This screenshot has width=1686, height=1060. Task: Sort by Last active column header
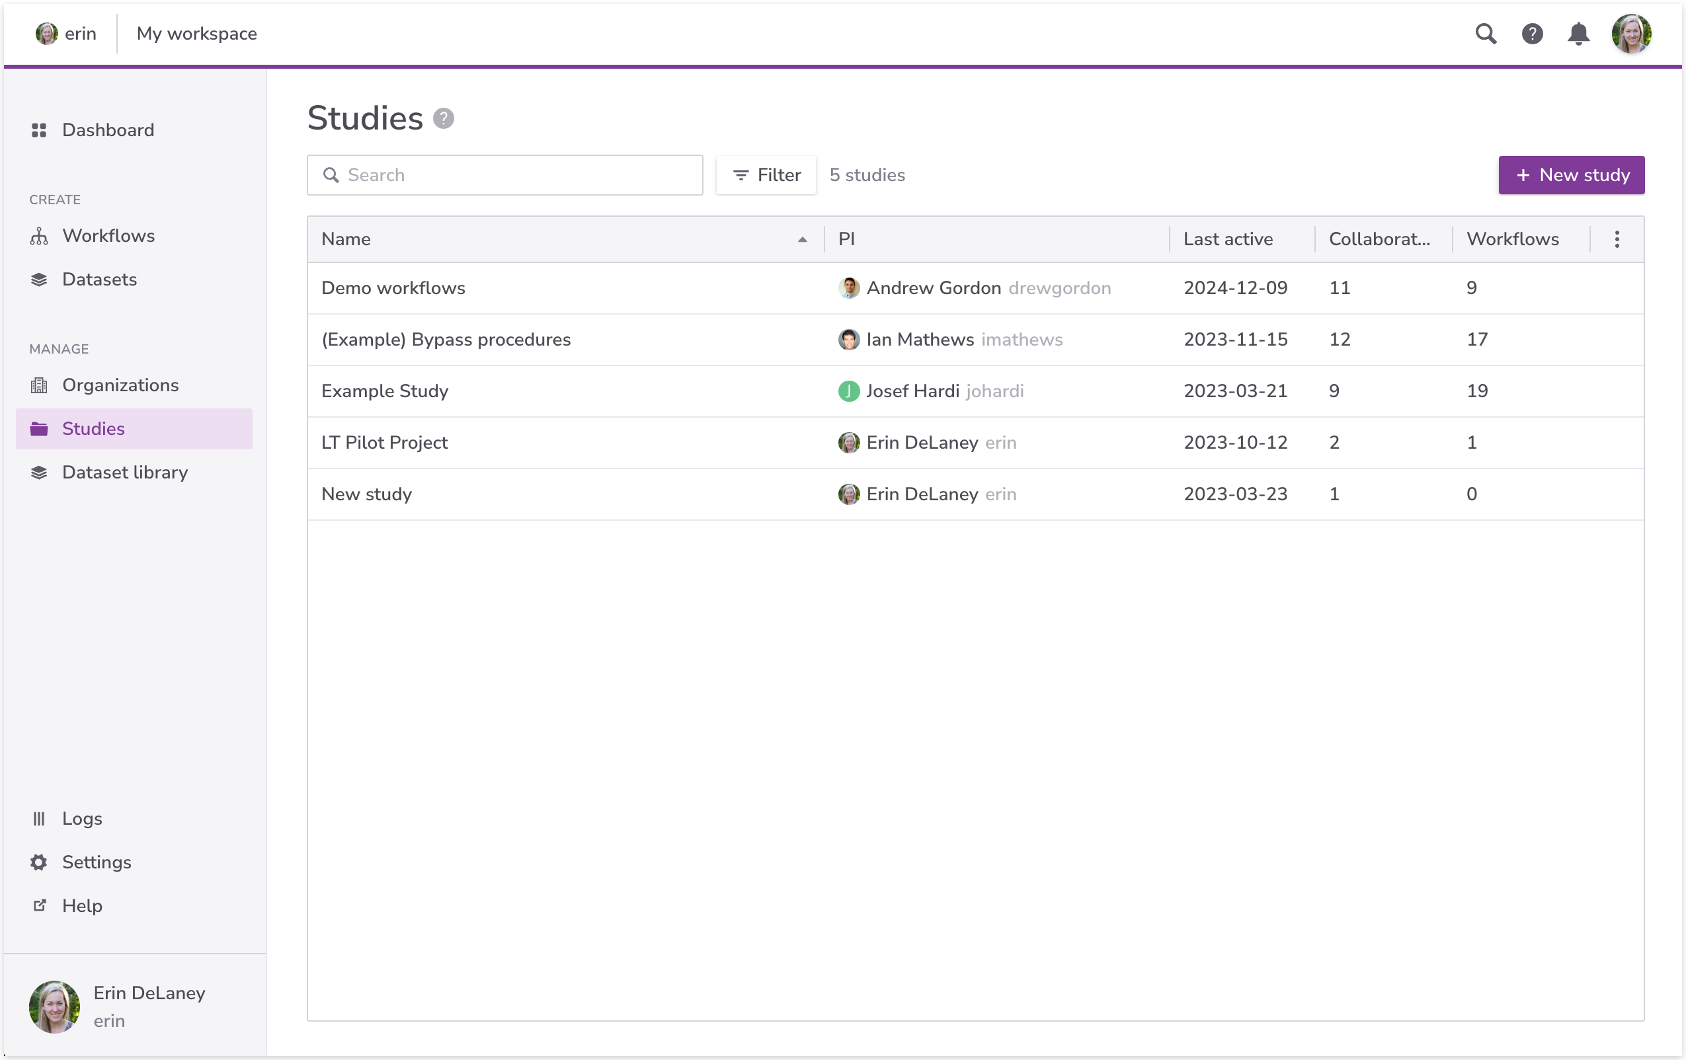(1227, 239)
